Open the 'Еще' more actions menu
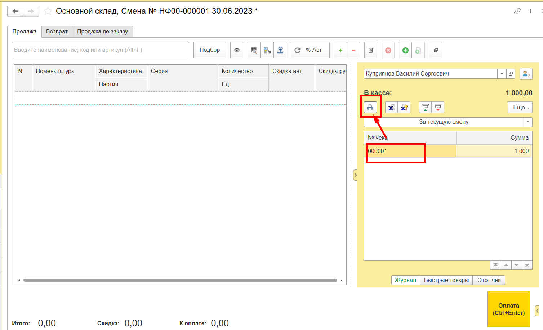Image resolution: width=543 pixels, height=330 pixels. [520, 107]
